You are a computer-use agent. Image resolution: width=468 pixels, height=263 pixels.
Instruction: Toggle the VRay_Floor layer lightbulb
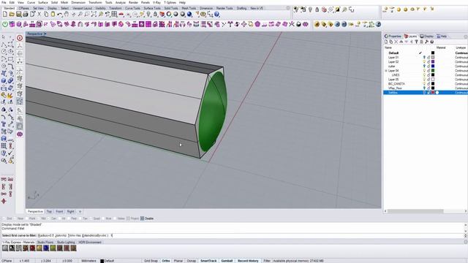424,88
